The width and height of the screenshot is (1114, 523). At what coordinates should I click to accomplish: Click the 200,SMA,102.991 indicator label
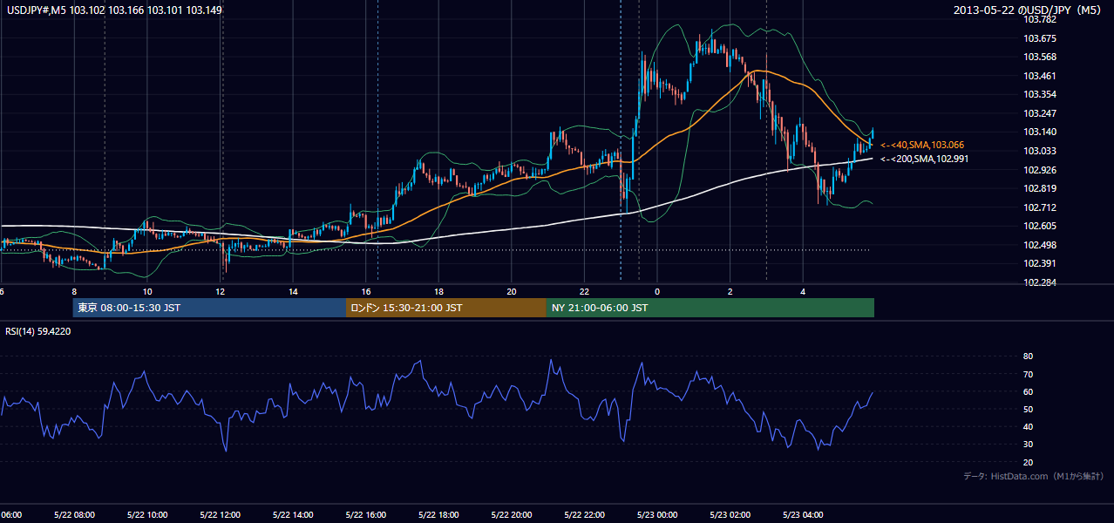(x=924, y=159)
